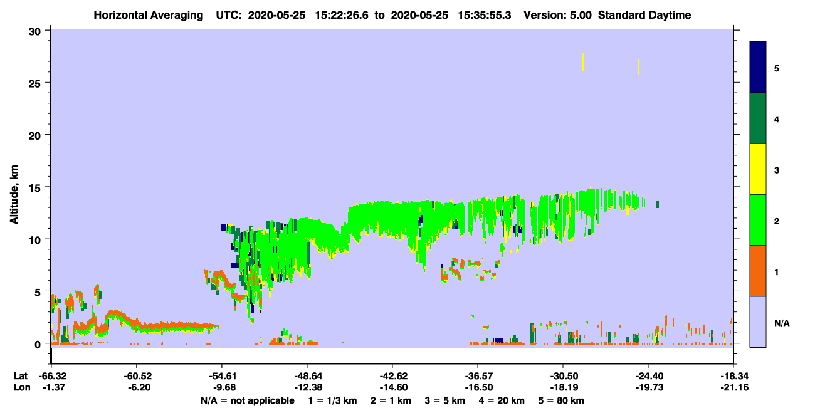The width and height of the screenshot is (815, 418).
Task: Click longitude value -12.38
Action: click(307, 388)
